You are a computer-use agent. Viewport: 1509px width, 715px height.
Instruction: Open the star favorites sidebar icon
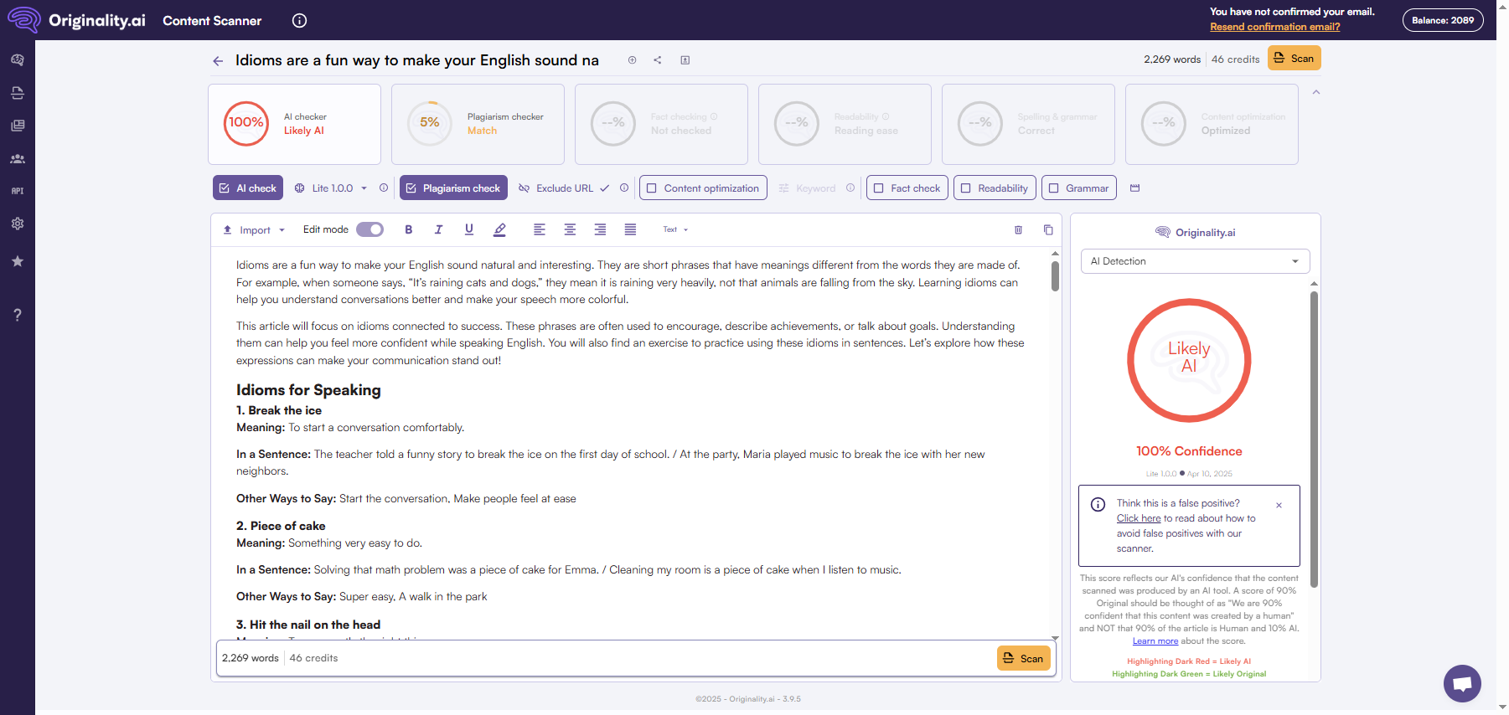(18, 261)
